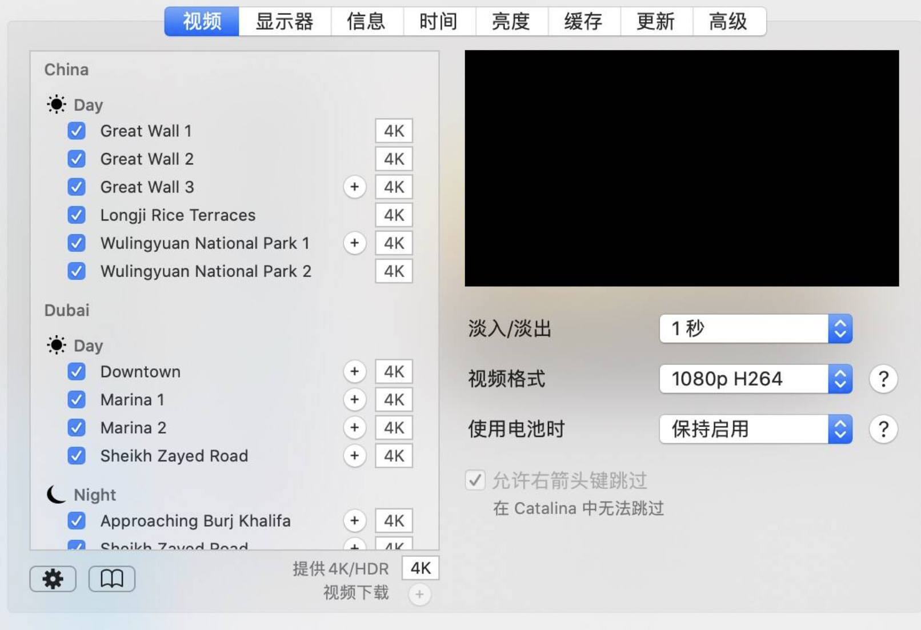
Task: Click the guide book icon
Action: click(x=111, y=578)
